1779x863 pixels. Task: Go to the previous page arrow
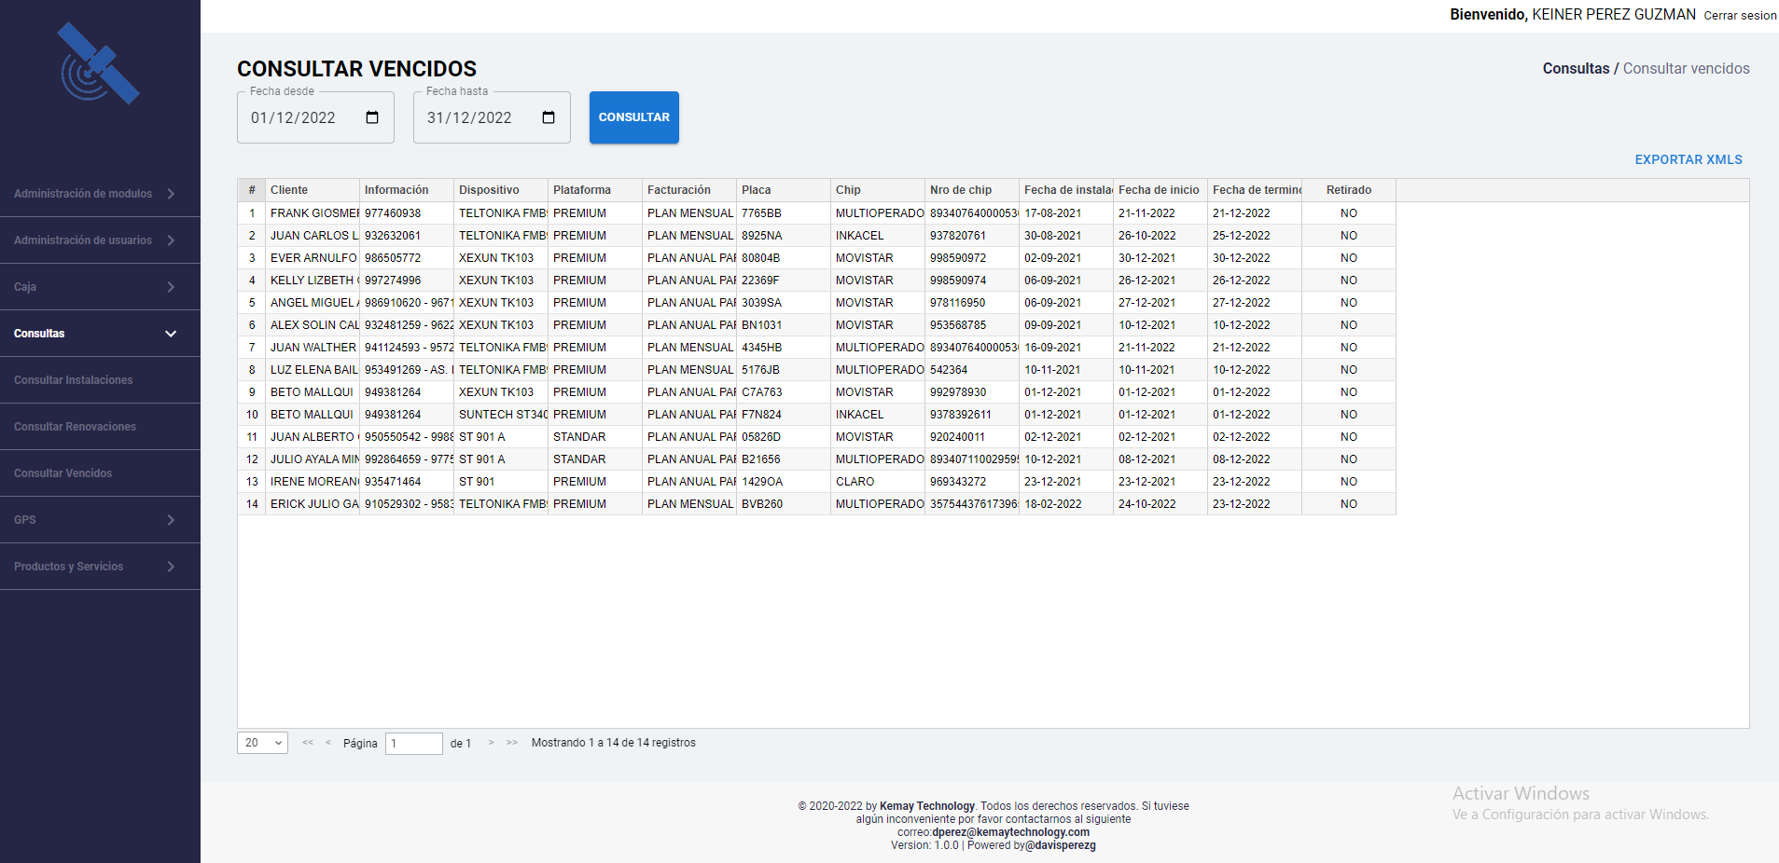tap(328, 743)
